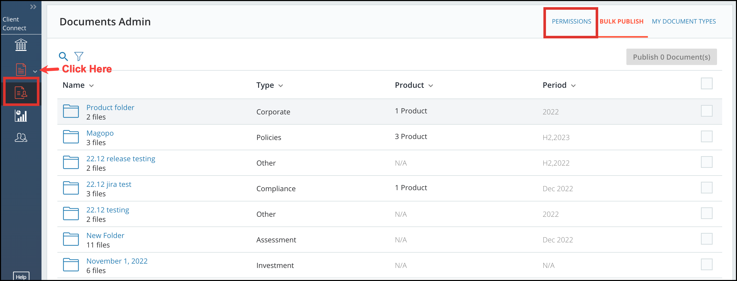Image resolution: width=737 pixels, height=281 pixels.
Task: Open the 22.12 jira test link
Action: (x=109, y=184)
